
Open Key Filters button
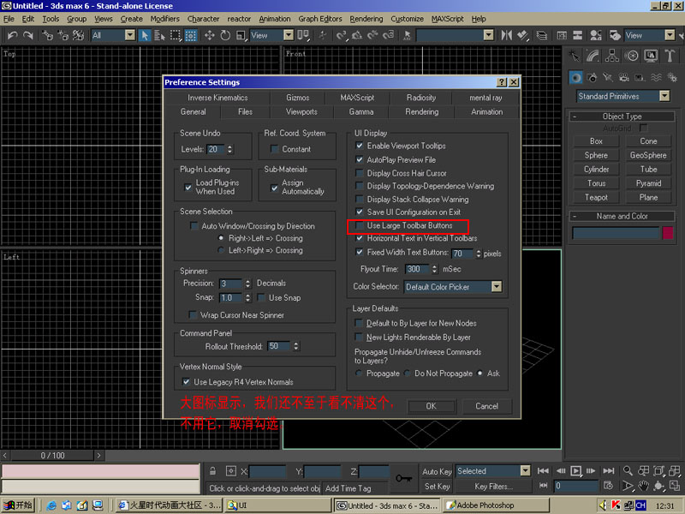pyautogui.click(x=494, y=486)
